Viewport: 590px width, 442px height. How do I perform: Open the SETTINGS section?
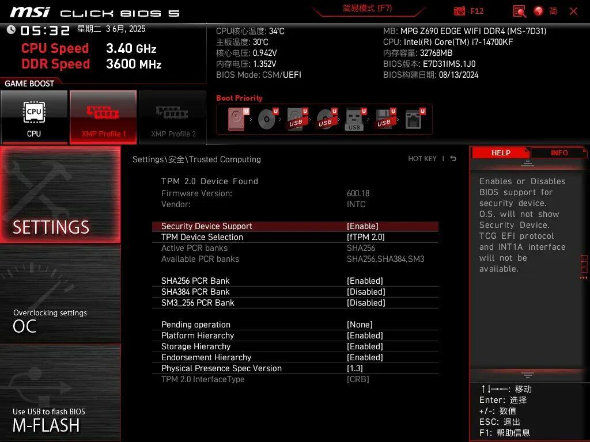click(x=60, y=195)
